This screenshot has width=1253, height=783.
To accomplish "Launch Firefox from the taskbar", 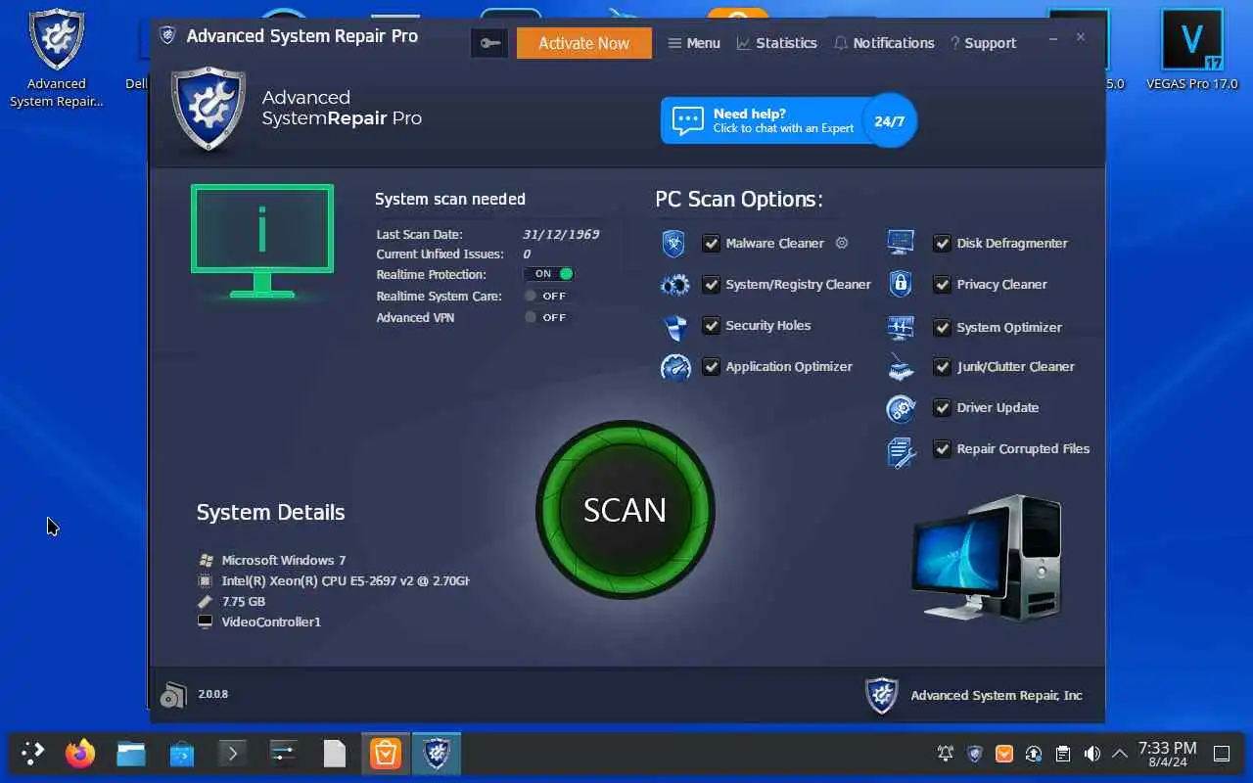I will [80, 754].
